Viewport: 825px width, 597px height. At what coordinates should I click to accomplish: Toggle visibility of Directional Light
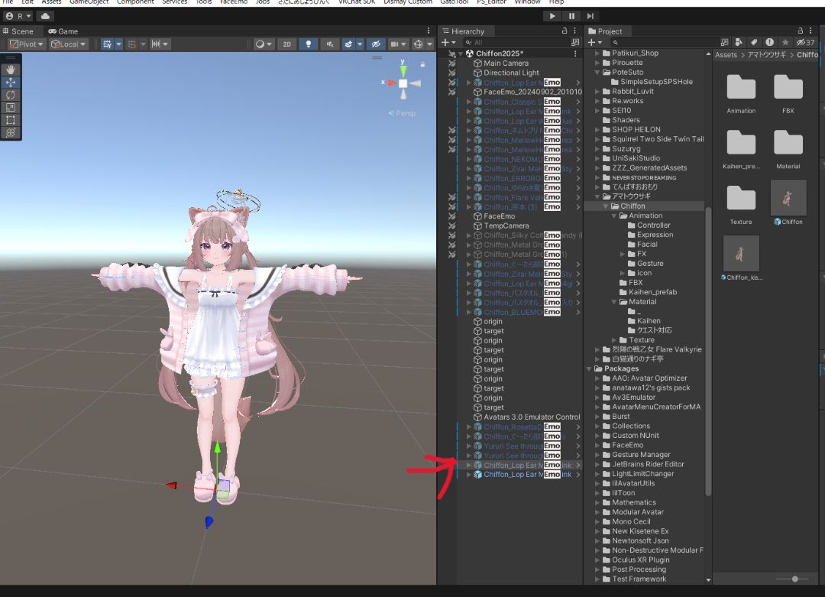[x=451, y=73]
